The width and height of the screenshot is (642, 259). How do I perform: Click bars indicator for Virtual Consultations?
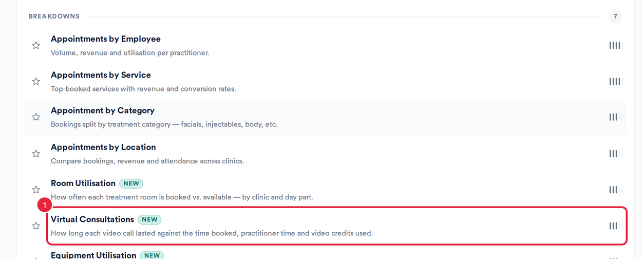tap(616, 226)
